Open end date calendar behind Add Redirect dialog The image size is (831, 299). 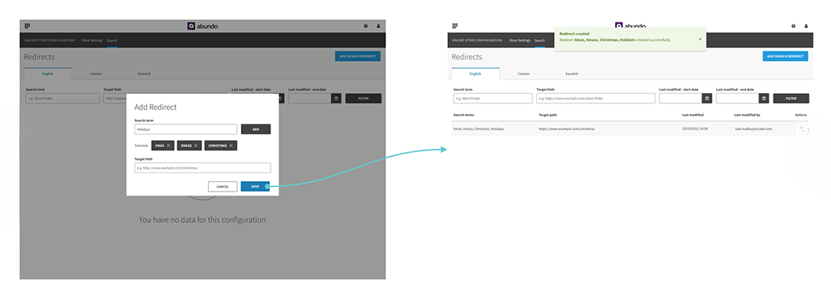click(x=336, y=99)
